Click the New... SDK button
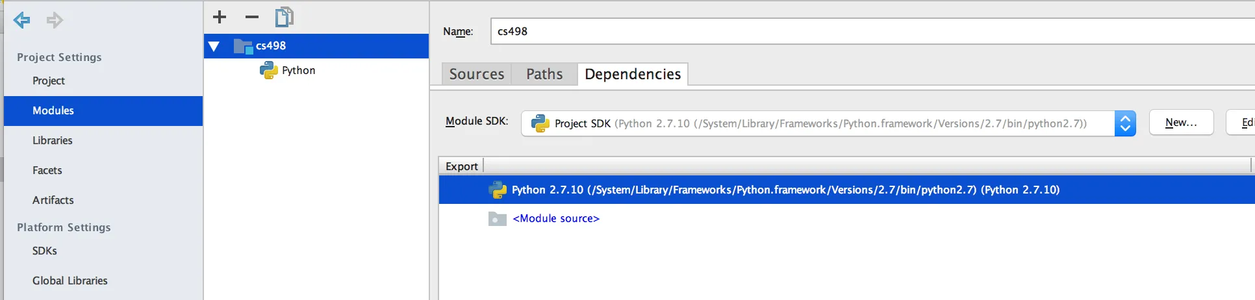The image size is (1255, 300). 1180,122
